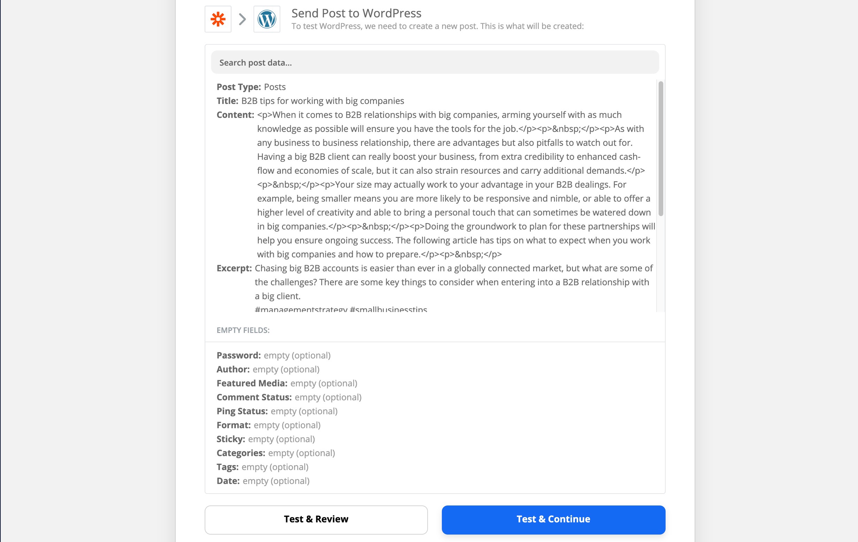Click the Send Post to WordPress heading
Image resolution: width=858 pixels, height=542 pixels.
356,13
